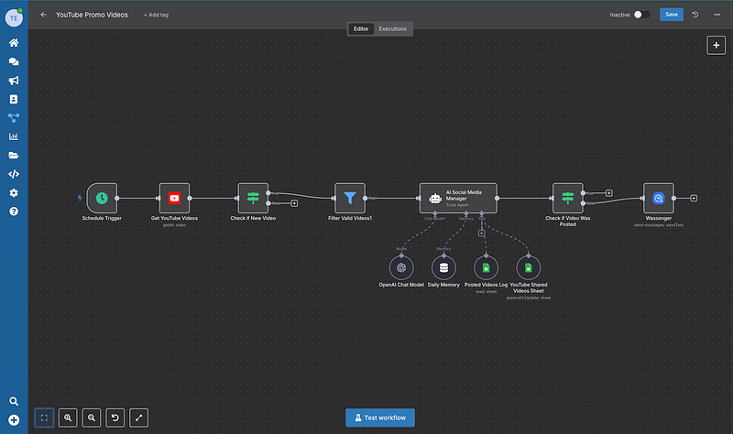Click the Schedule Trigger node
Viewport: 733px width, 434px height.
click(x=102, y=198)
